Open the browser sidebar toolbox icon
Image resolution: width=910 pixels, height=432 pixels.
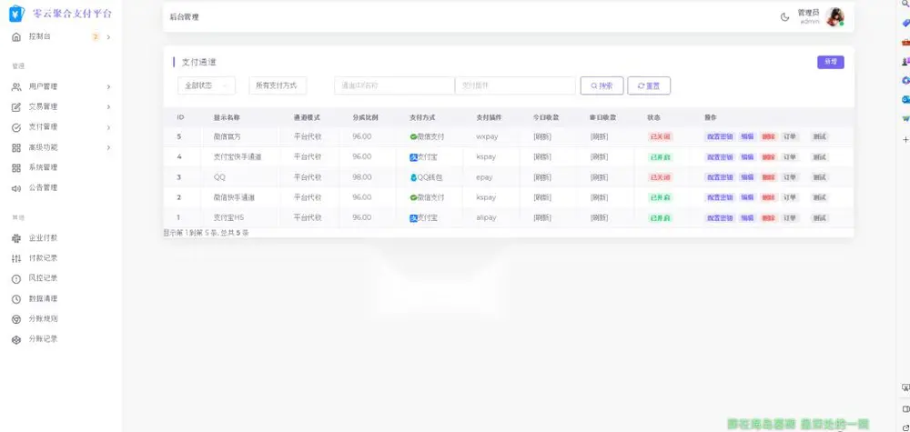(906, 43)
